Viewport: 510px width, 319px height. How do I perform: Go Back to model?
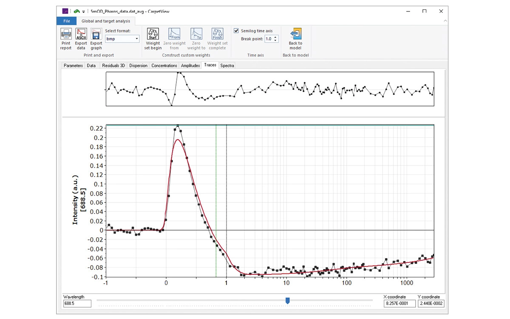[295, 34]
